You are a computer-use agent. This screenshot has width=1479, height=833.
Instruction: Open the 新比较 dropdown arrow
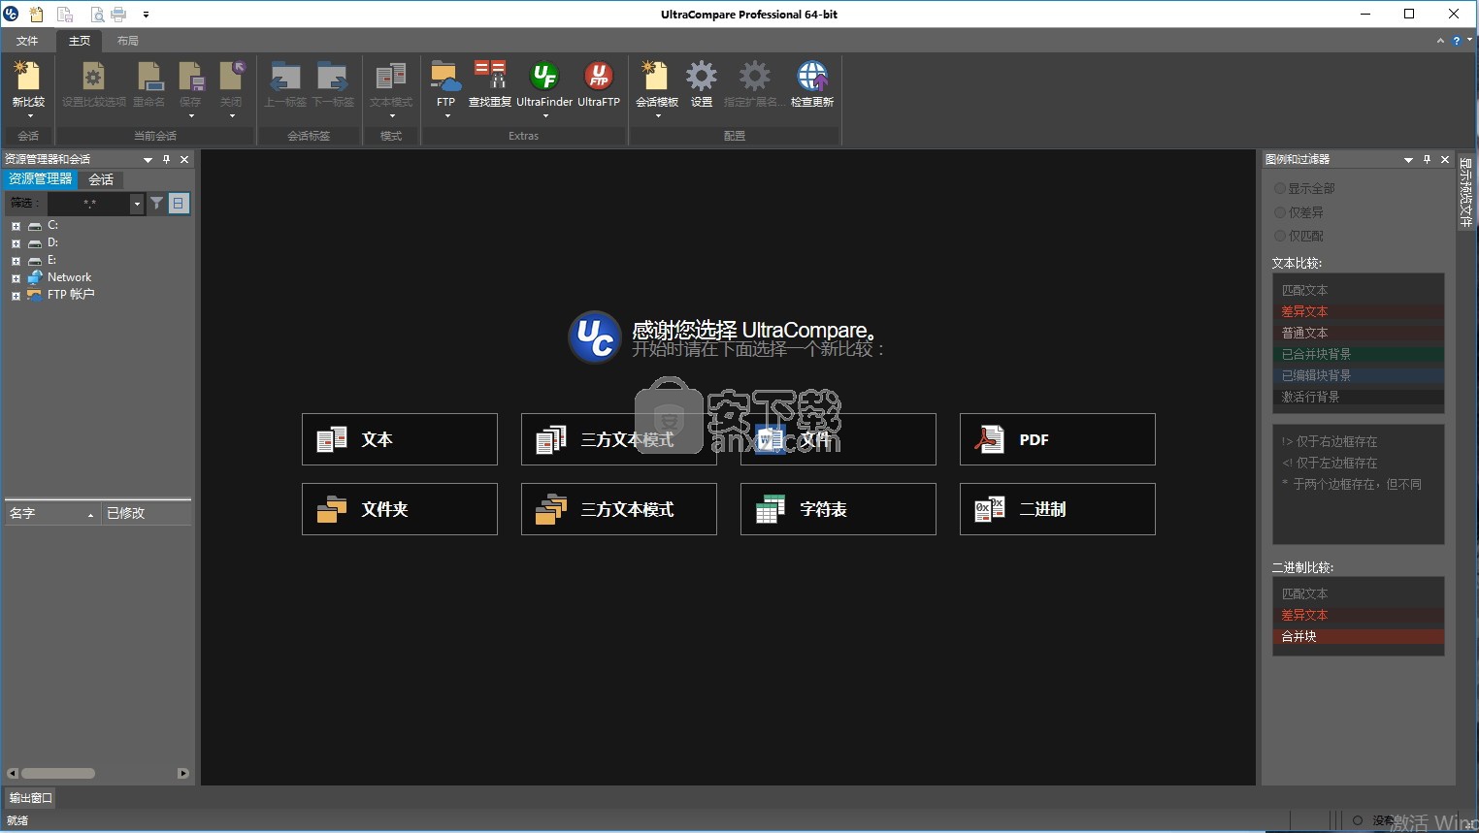pyautogui.click(x=30, y=116)
